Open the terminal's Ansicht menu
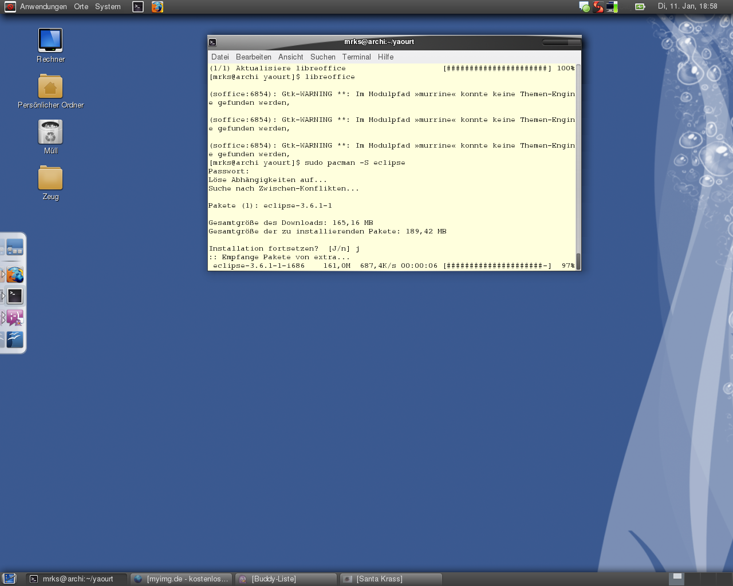Screen dimensions: 733x586 coord(290,57)
